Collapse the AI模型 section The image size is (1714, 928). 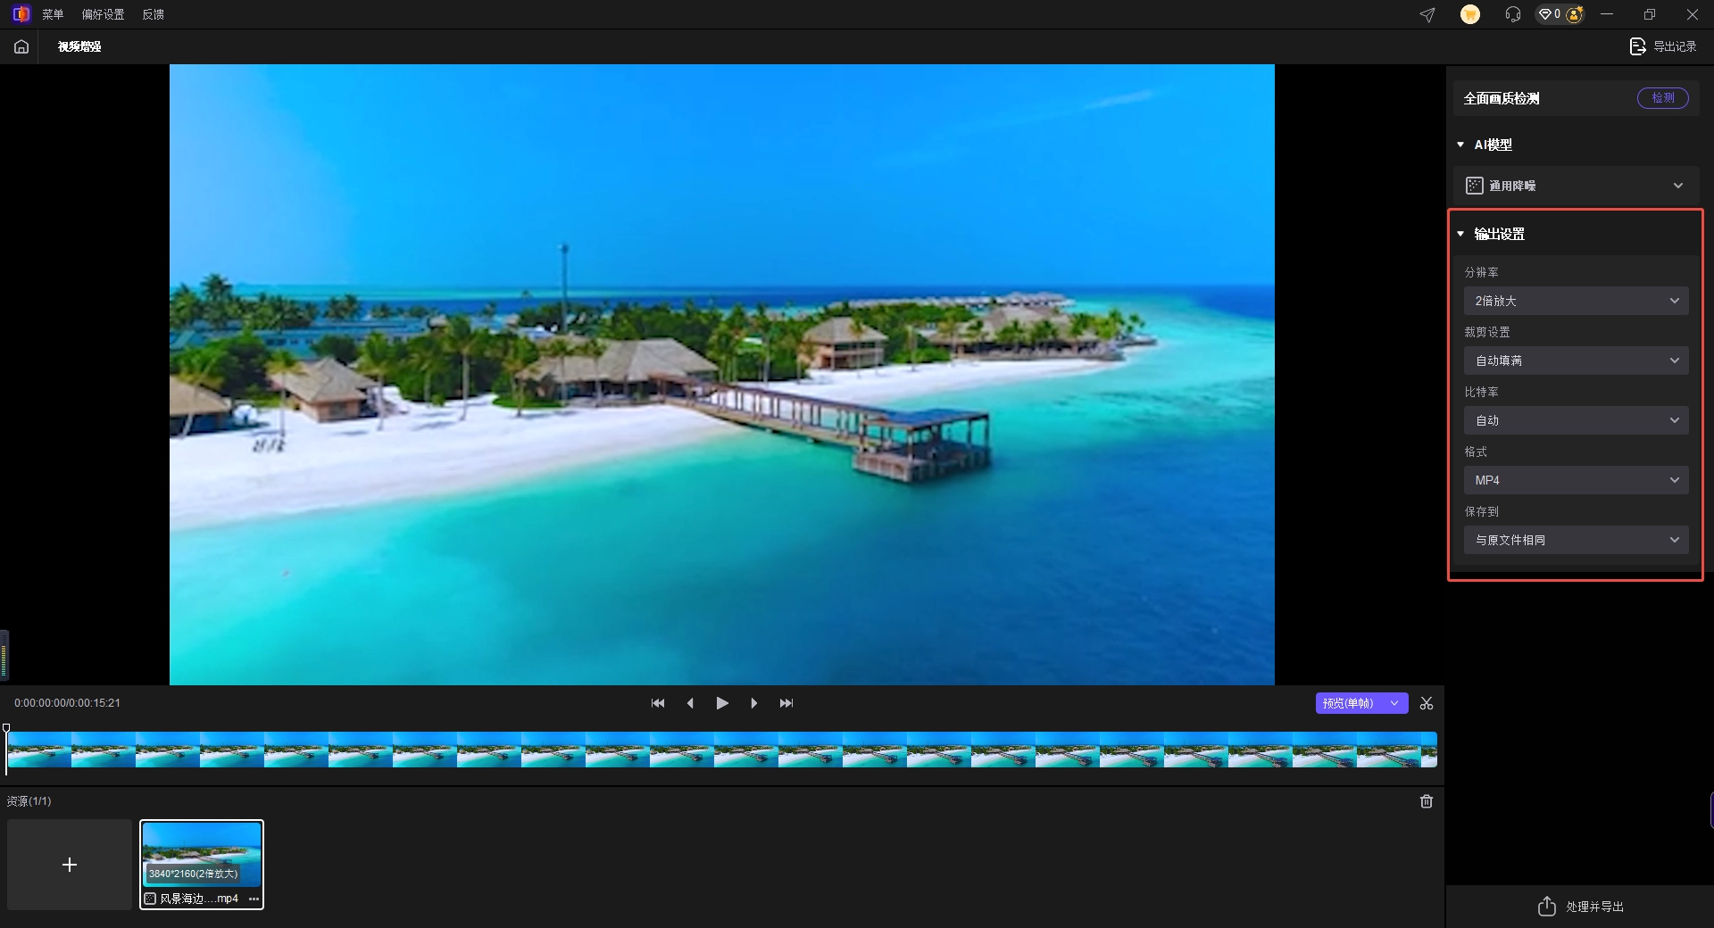tap(1460, 145)
